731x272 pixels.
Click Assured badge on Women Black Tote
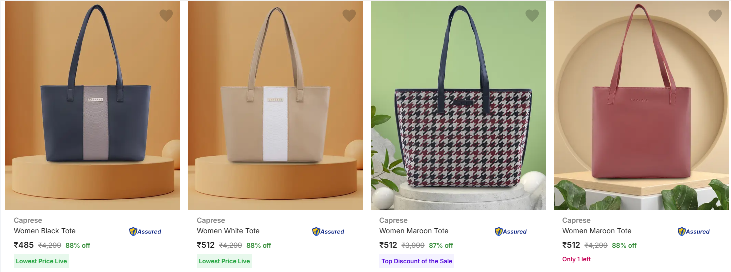click(x=145, y=231)
